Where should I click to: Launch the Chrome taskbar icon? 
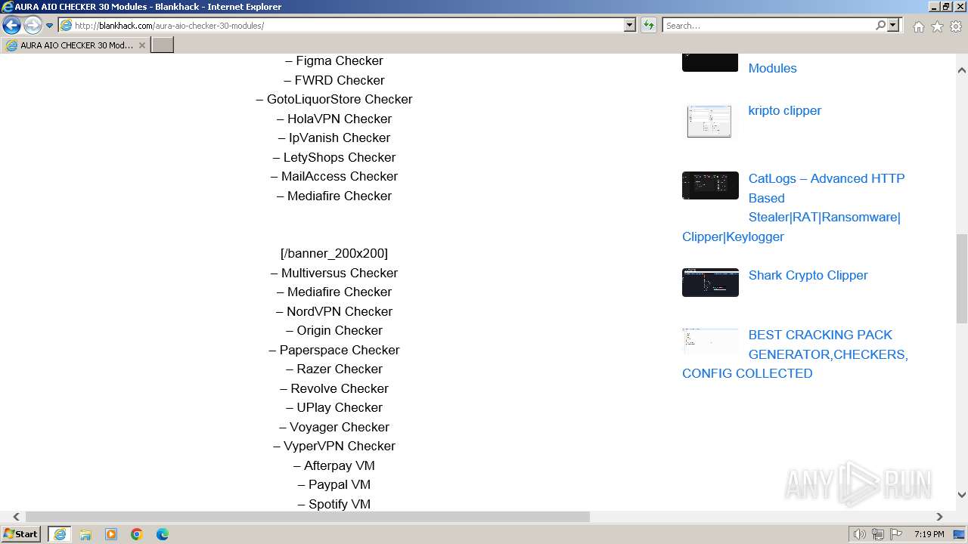tap(137, 534)
